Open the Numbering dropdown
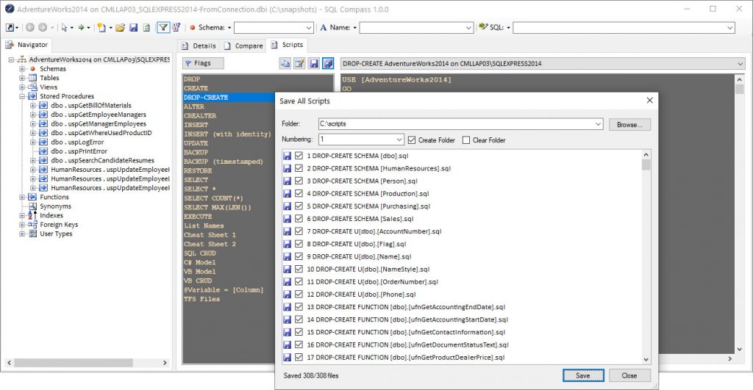The image size is (753, 390). 399,140
